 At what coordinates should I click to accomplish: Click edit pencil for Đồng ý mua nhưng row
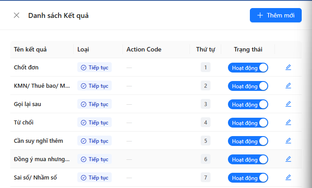click(x=288, y=159)
